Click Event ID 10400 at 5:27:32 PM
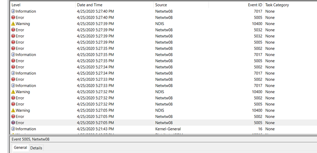This screenshot has width=317, height=153. coord(257,92)
